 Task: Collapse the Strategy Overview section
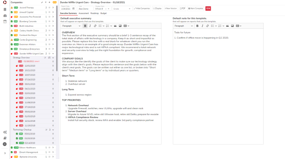coord(53,58)
